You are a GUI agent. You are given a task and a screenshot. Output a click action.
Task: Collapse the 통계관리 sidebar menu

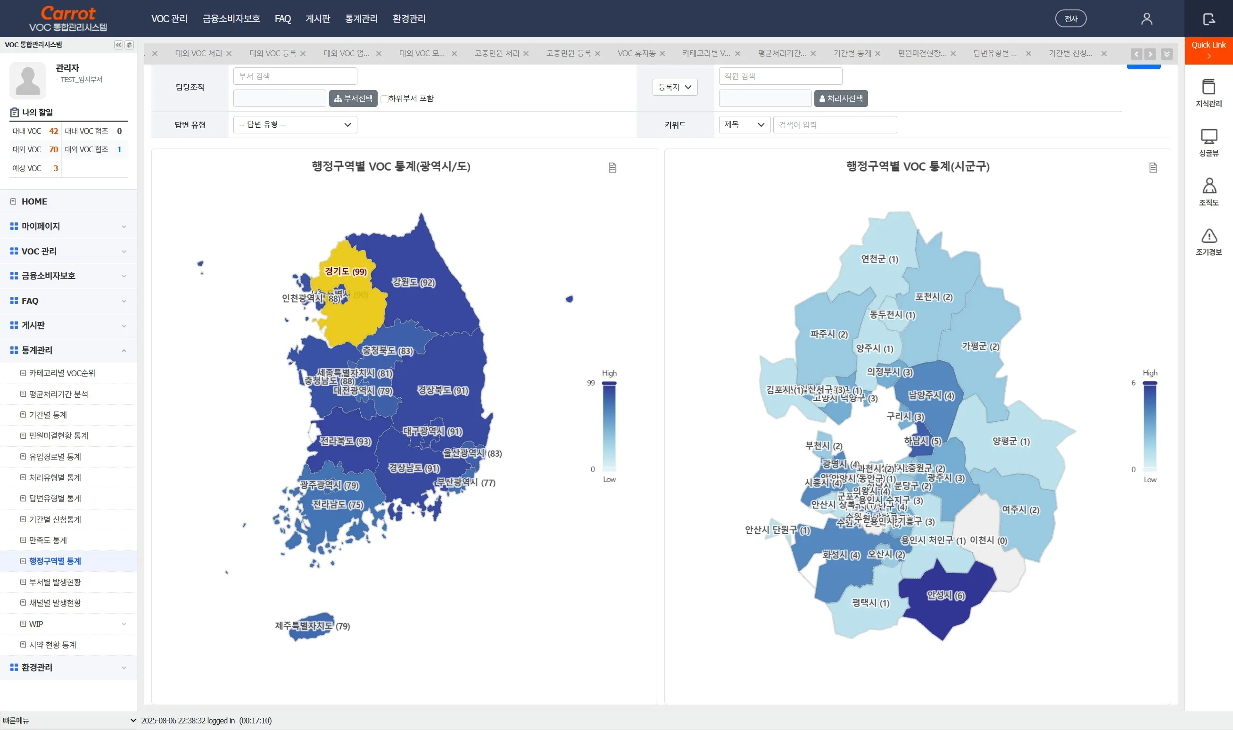(68, 350)
